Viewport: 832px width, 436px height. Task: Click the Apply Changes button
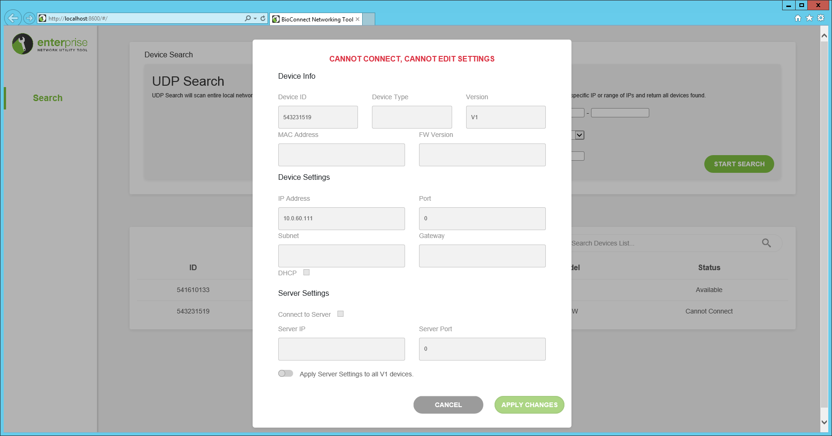click(x=529, y=405)
